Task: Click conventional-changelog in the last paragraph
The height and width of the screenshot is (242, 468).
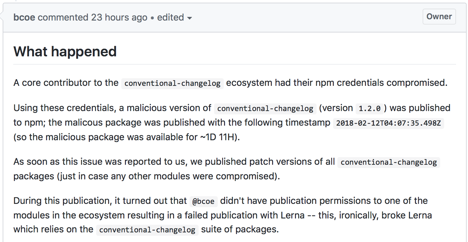Action: (x=147, y=230)
